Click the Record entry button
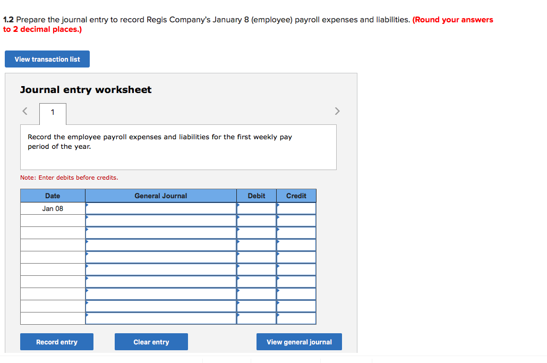 click(57, 342)
